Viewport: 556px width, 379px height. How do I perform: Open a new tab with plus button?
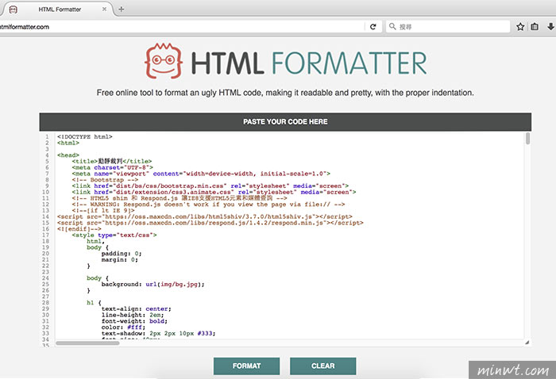click(122, 10)
